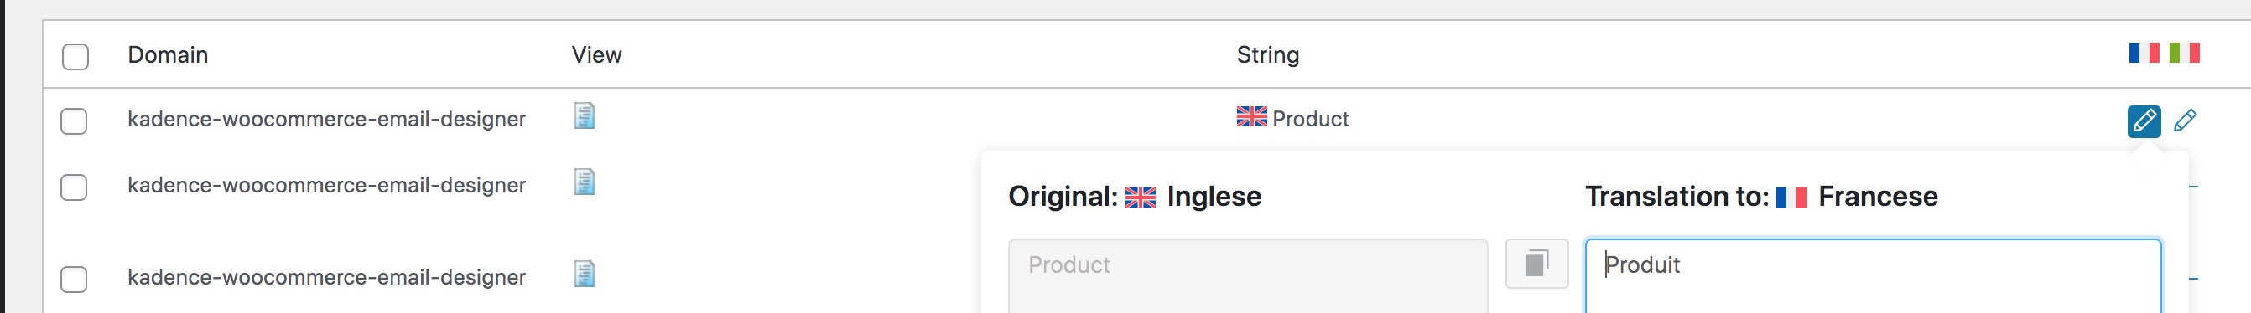Click the active blue French translation pencil
Screen dimensions: 2251x313
2144,121
